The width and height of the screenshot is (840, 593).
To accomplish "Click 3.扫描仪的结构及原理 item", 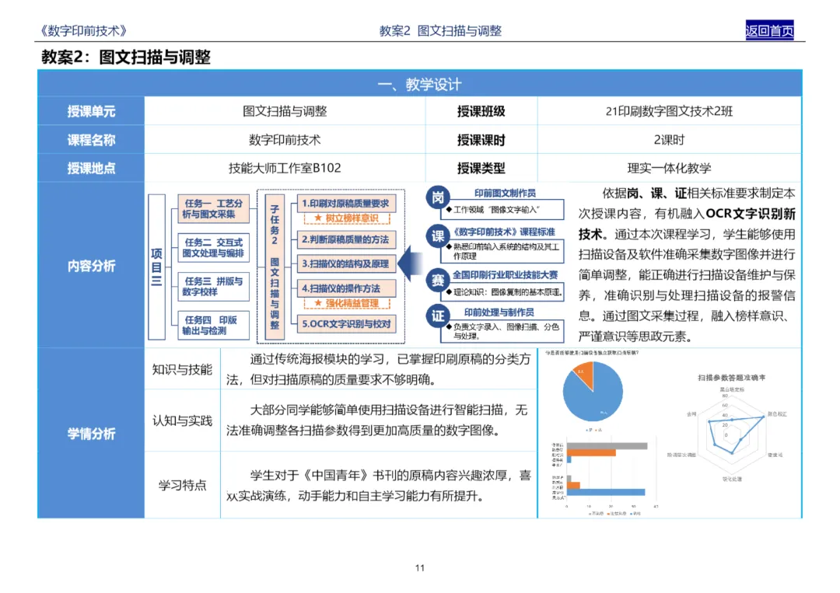I will [x=346, y=263].
